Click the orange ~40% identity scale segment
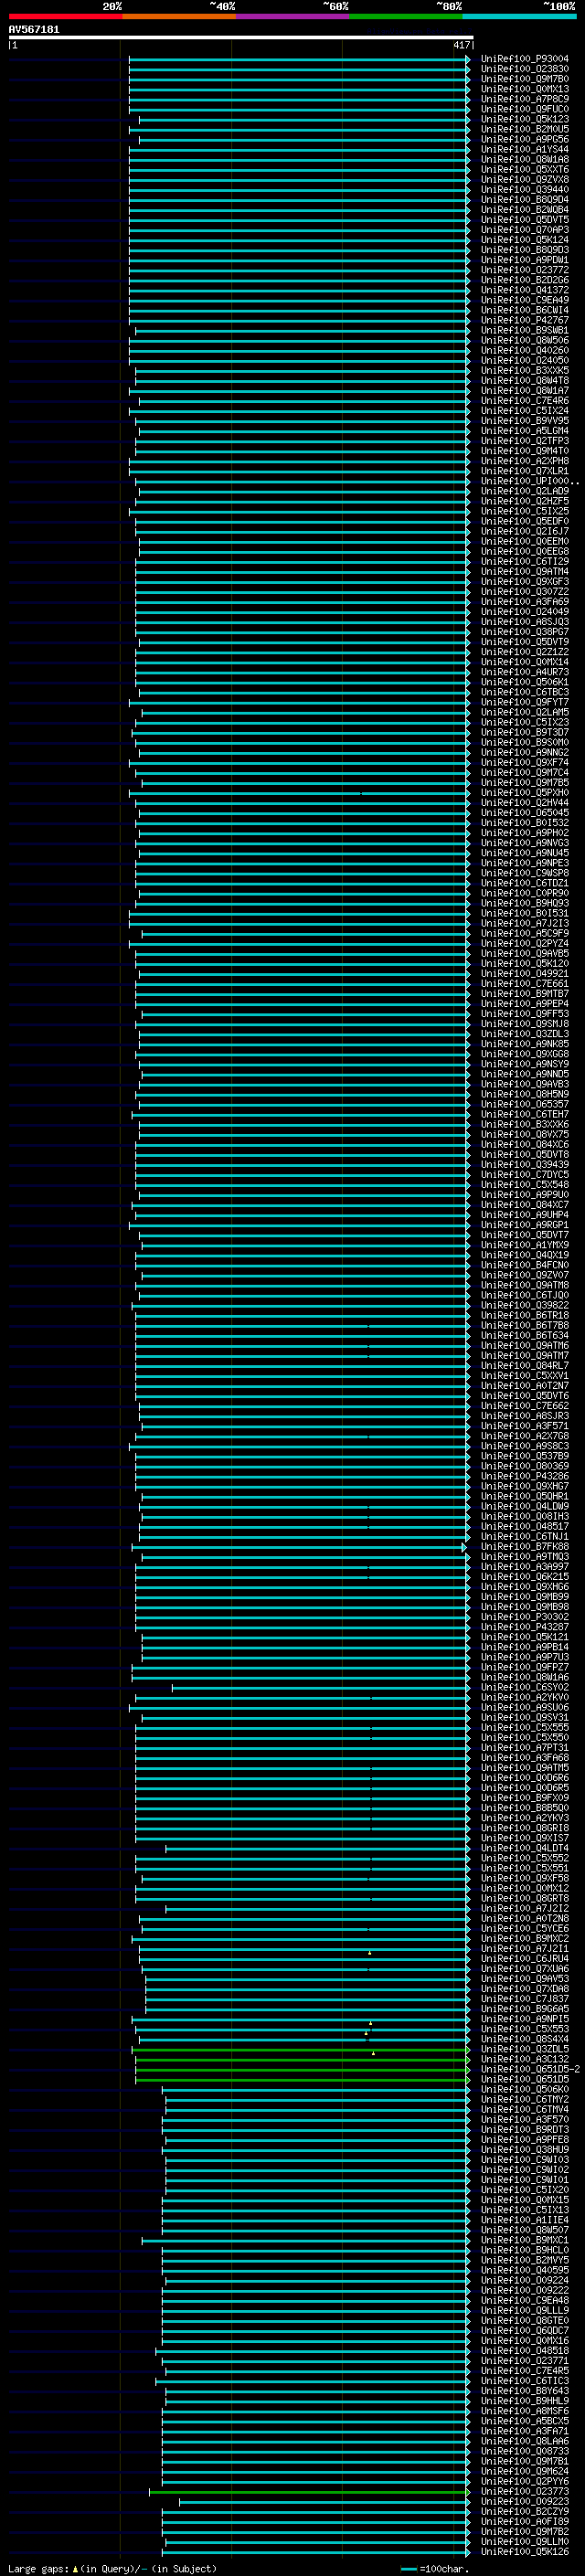 tap(179, 16)
